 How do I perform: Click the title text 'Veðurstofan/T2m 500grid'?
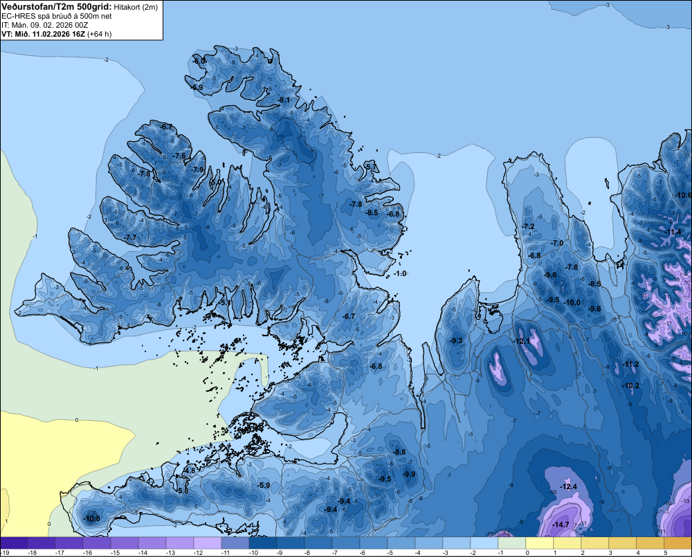click(57, 7)
